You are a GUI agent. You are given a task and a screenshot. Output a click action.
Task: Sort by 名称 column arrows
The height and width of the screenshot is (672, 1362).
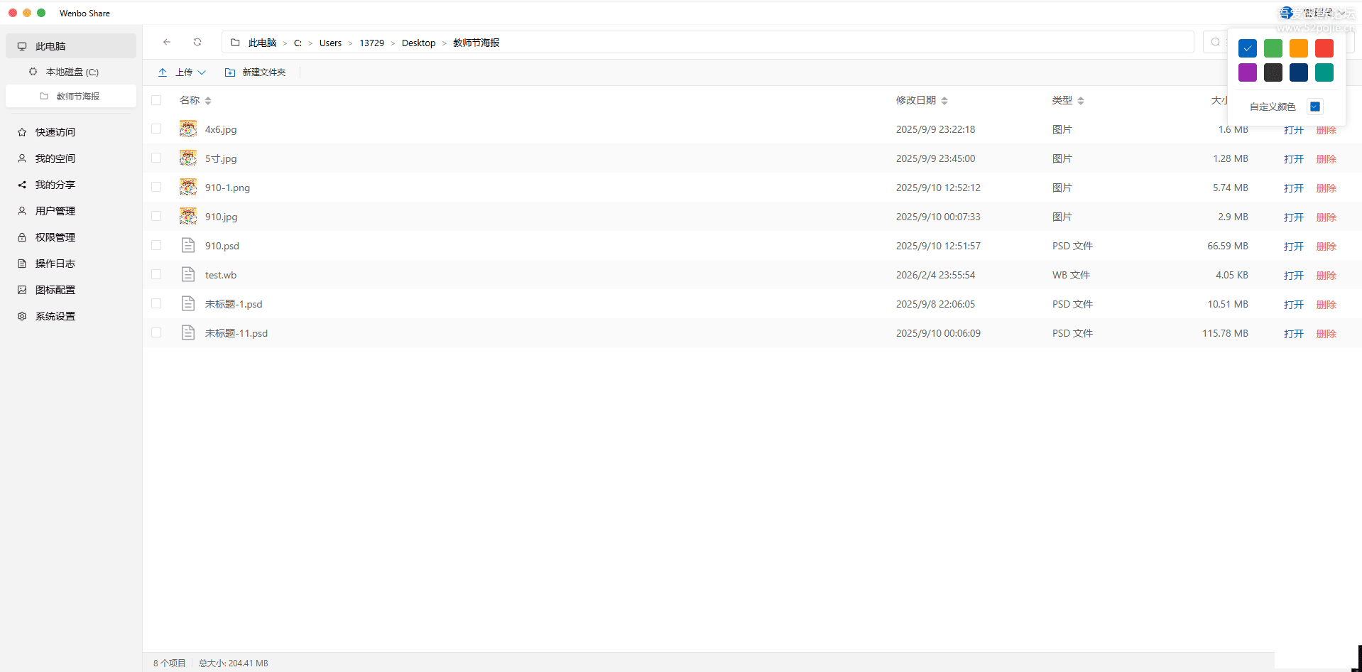click(x=208, y=101)
